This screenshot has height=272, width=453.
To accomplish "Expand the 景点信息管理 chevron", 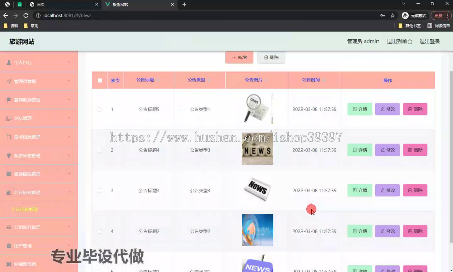I will tap(69, 137).
